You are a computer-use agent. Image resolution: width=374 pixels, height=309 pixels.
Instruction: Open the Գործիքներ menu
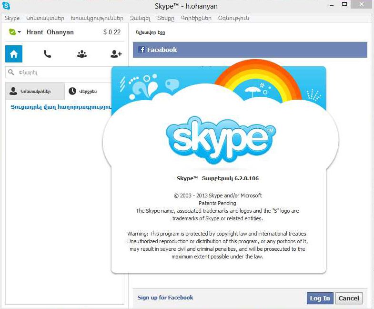tap(196, 18)
